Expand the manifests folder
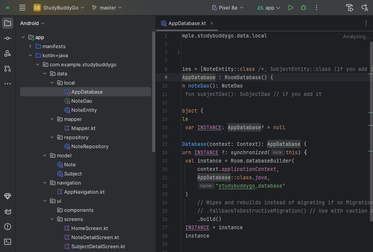 (30, 46)
